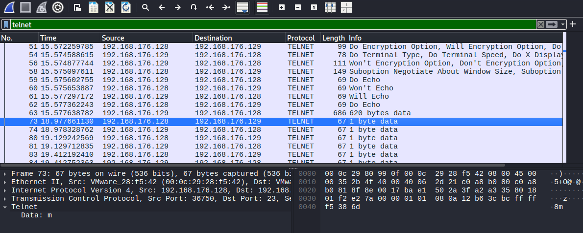Open the display filter history dropdown

(563, 25)
